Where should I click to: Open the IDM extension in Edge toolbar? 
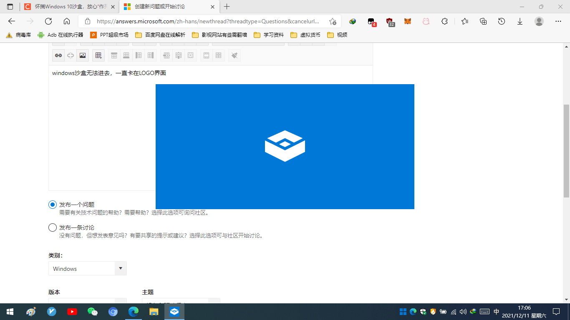click(x=353, y=21)
